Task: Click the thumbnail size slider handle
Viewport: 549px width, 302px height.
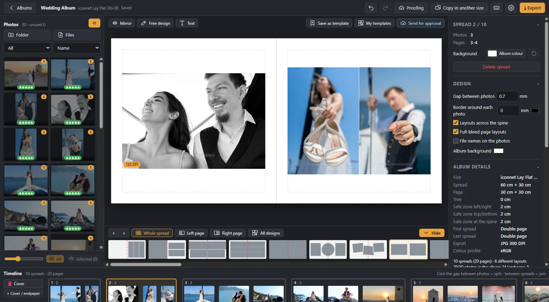Action: click(x=18, y=259)
